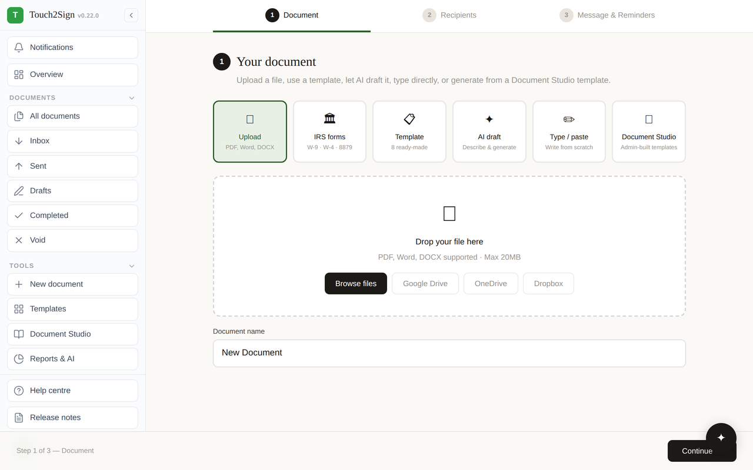753x470 pixels.
Task: Click the 'Write from scratch' subtitle text
Action: tap(569, 147)
